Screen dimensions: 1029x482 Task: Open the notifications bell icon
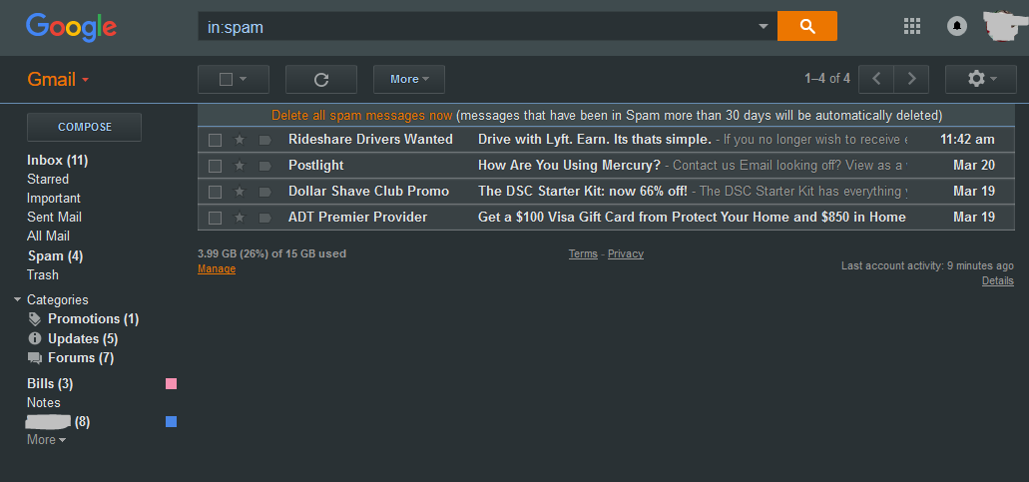pos(957,26)
